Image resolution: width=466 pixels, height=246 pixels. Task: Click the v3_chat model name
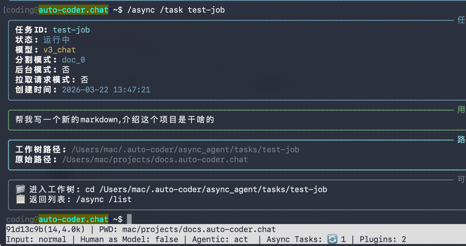[59, 50]
